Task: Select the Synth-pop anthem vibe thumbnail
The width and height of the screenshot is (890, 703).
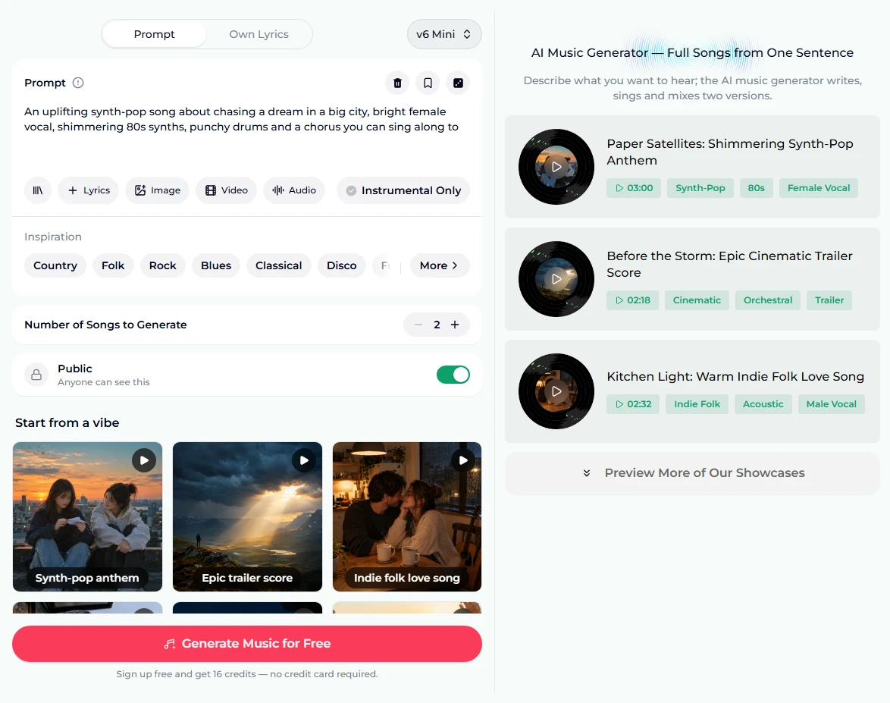Action: [x=87, y=516]
